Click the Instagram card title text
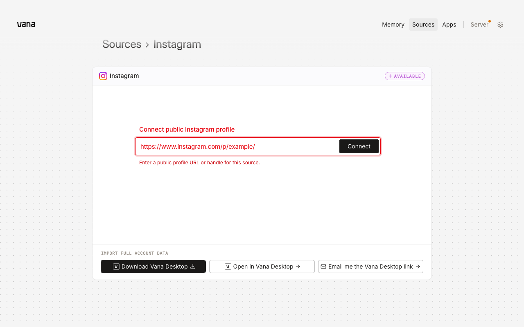Viewport: 524px width, 327px height. coord(124,76)
